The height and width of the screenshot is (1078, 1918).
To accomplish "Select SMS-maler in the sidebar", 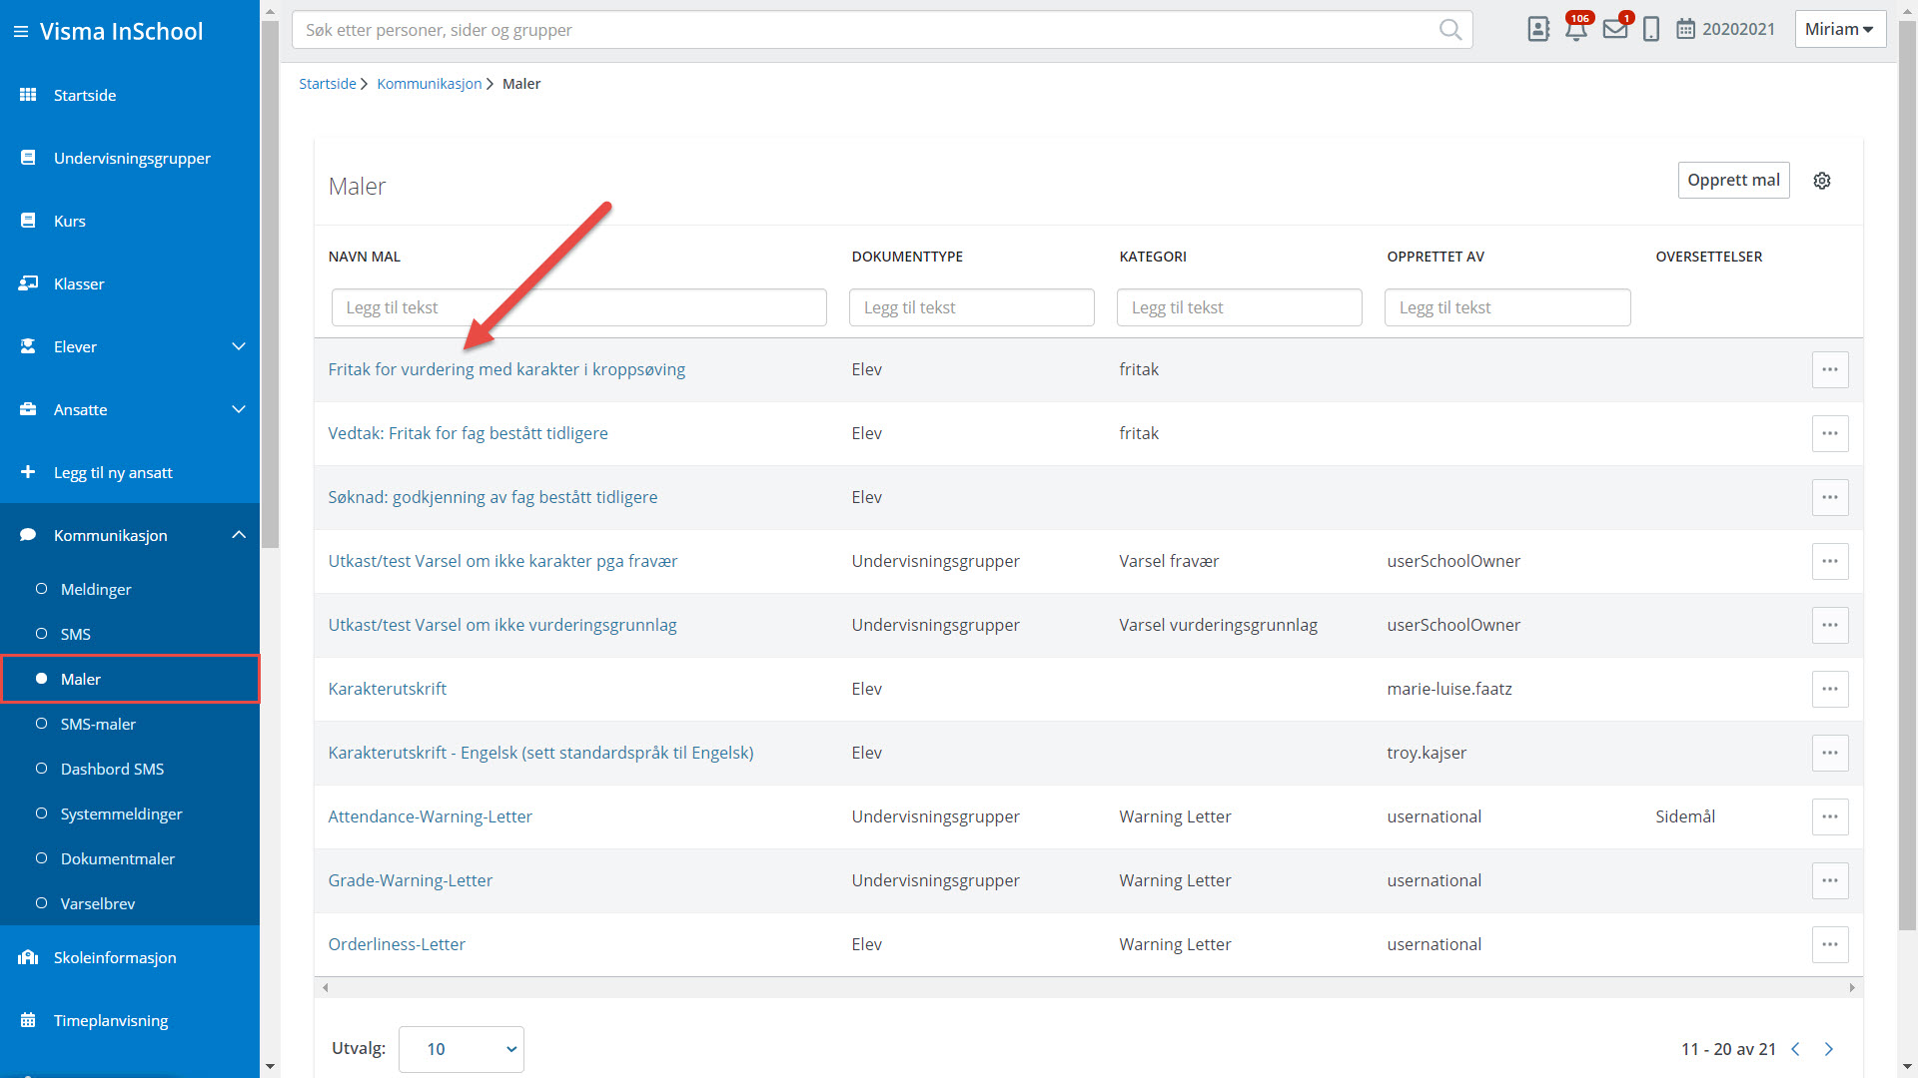I will point(98,724).
